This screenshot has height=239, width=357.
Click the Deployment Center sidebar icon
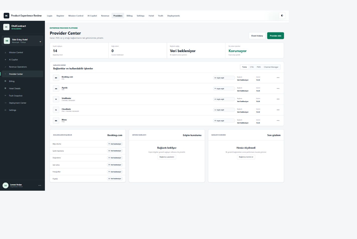pos(6,103)
